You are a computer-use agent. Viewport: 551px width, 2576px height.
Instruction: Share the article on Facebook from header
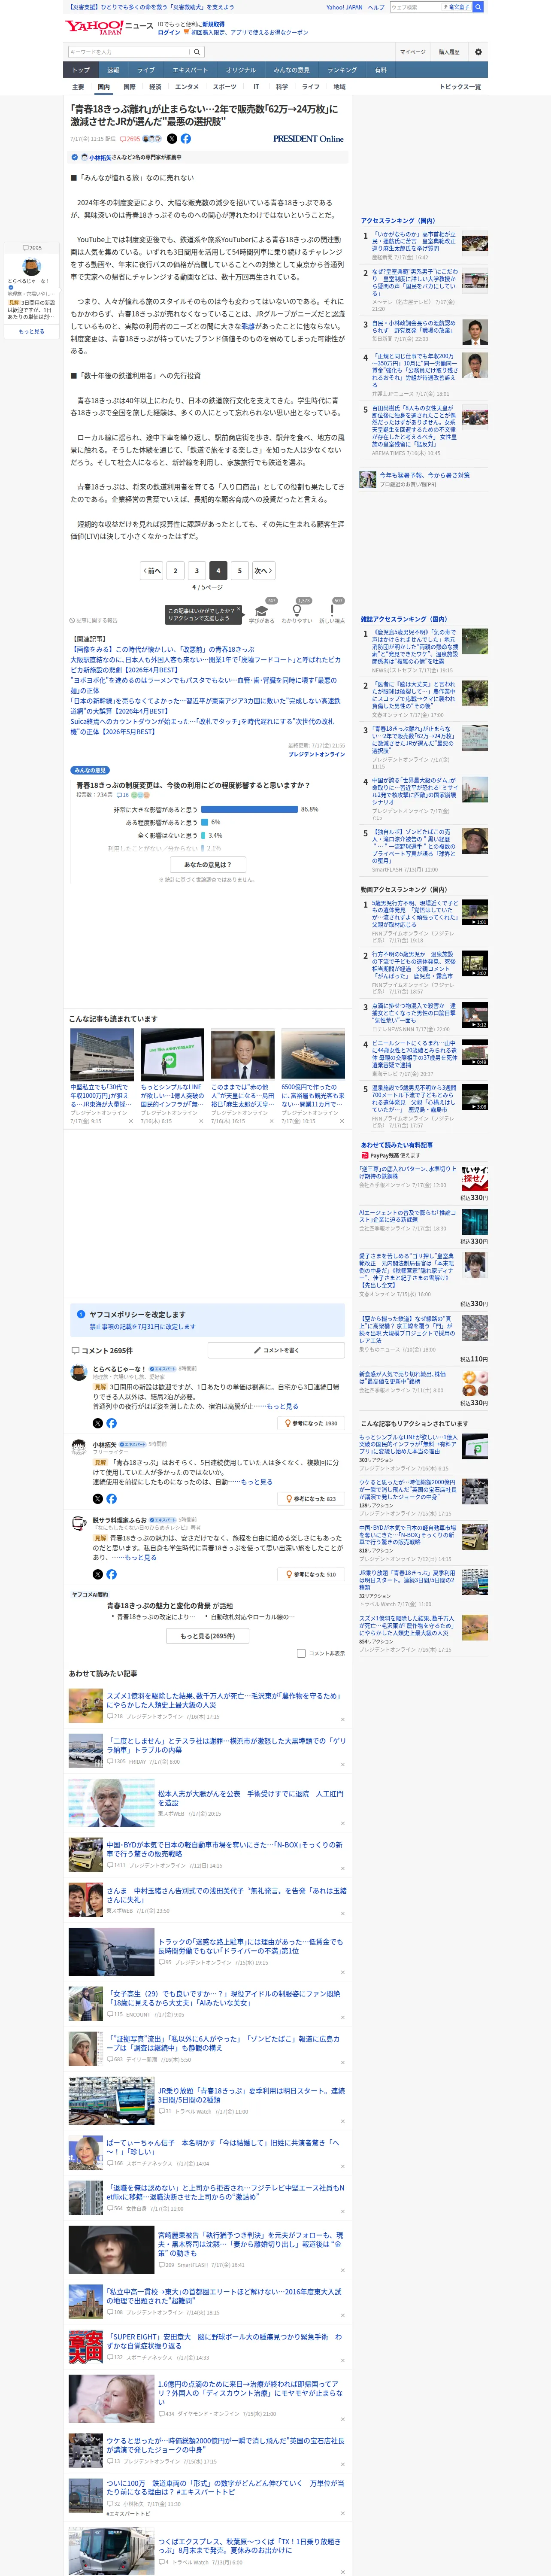click(x=186, y=139)
